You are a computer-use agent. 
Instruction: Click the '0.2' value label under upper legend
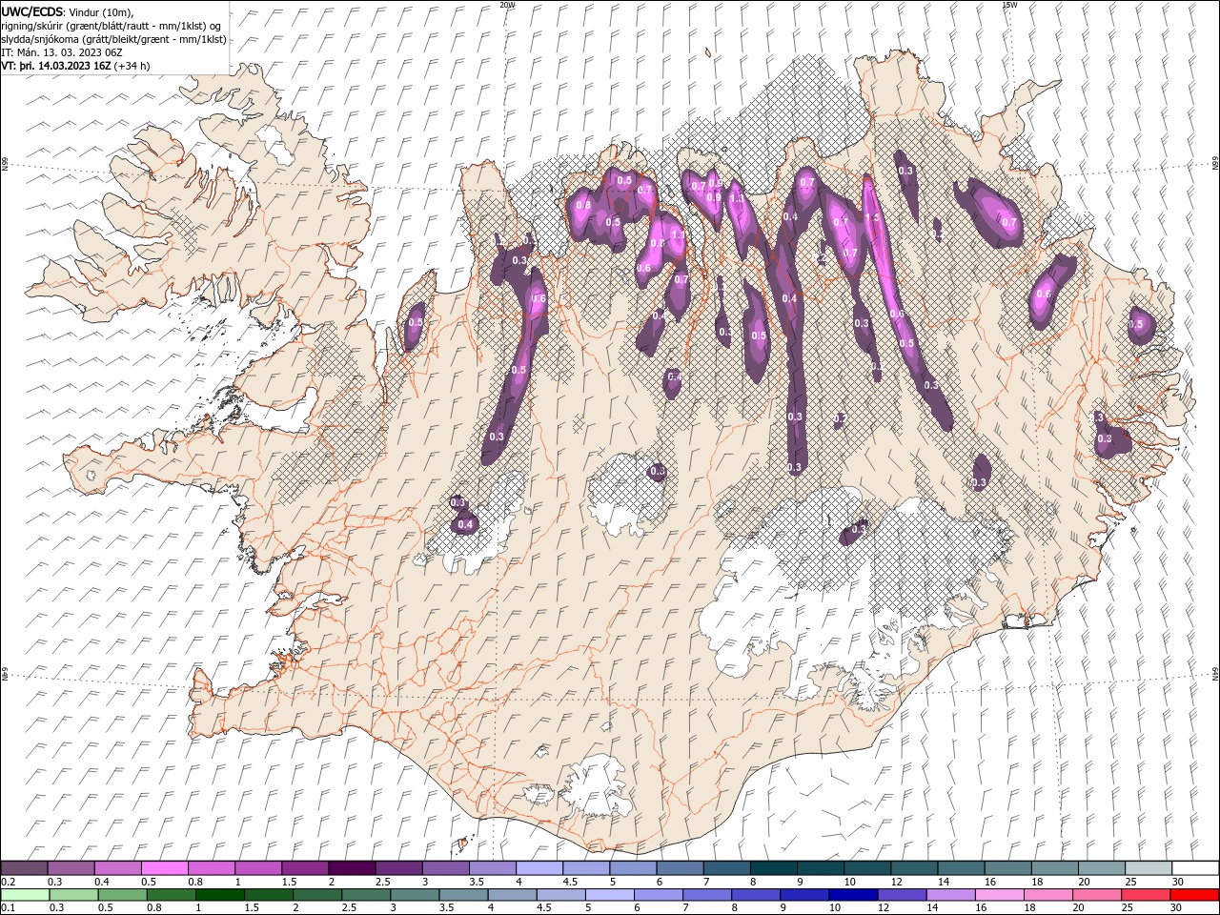[8, 882]
